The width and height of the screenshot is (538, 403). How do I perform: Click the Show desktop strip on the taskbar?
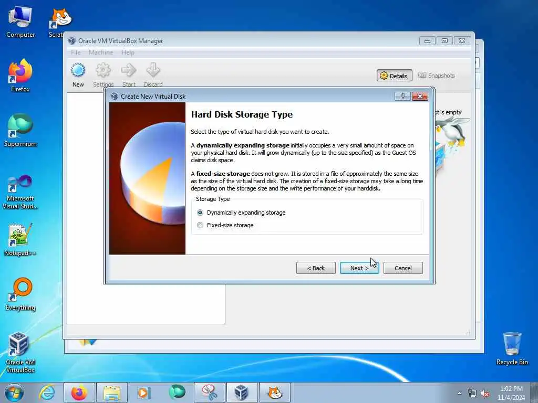pos(534,393)
